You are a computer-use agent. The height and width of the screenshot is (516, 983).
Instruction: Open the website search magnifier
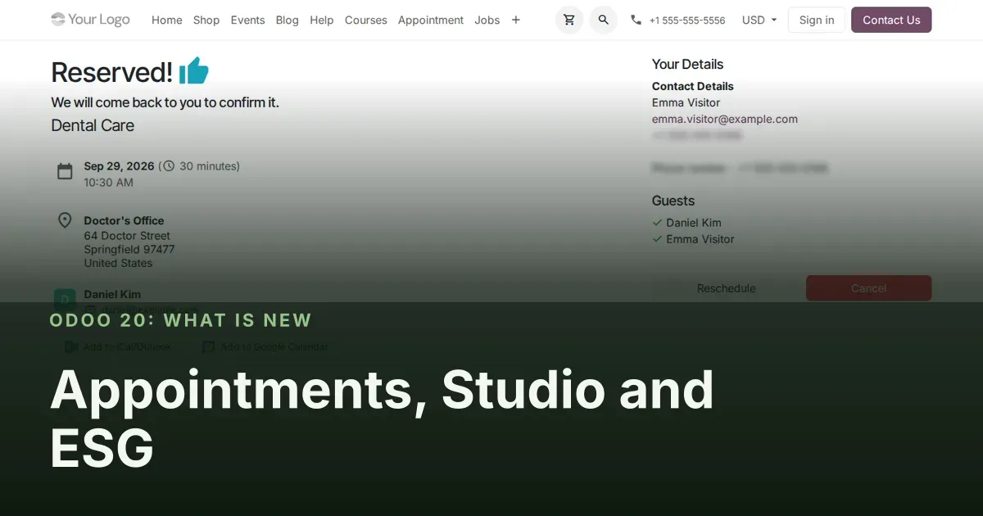click(x=604, y=20)
